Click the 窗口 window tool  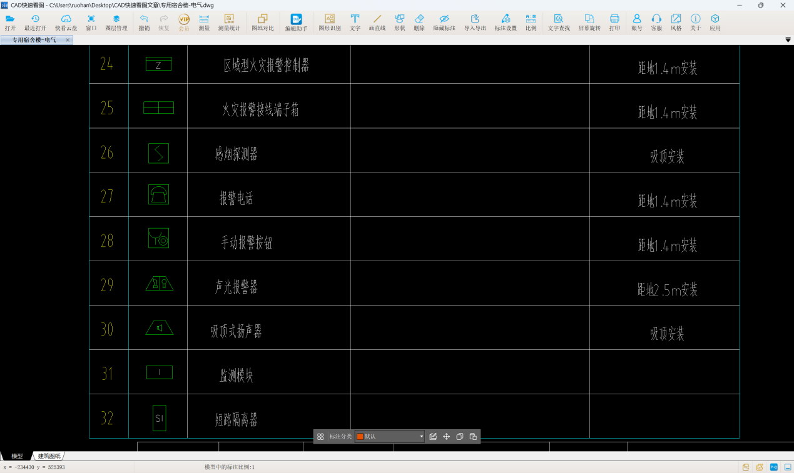point(91,22)
